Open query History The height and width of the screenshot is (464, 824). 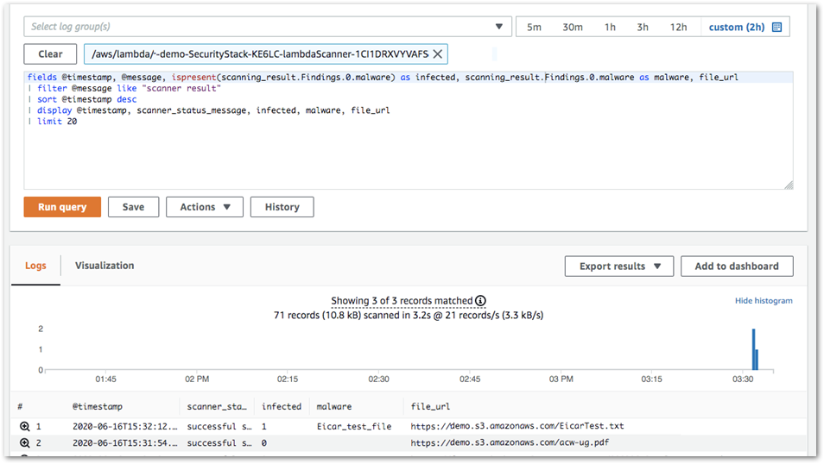pyautogui.click(x=282, y=207)
